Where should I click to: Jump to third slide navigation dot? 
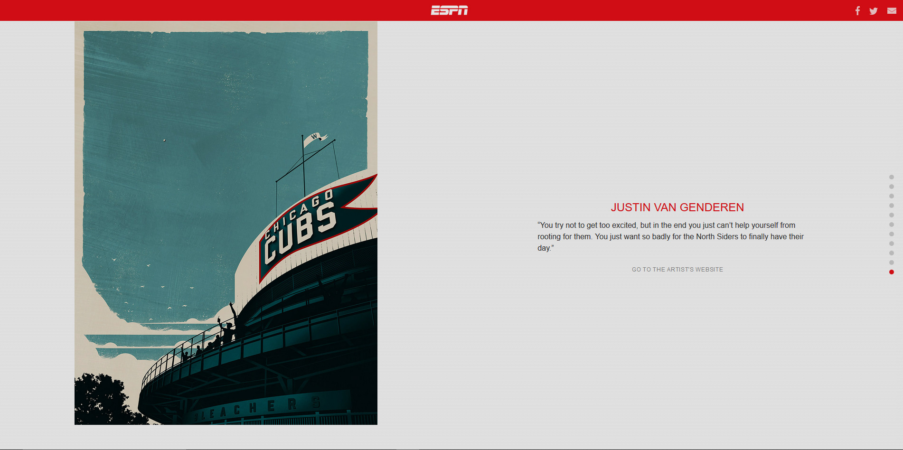coord(892,196)
